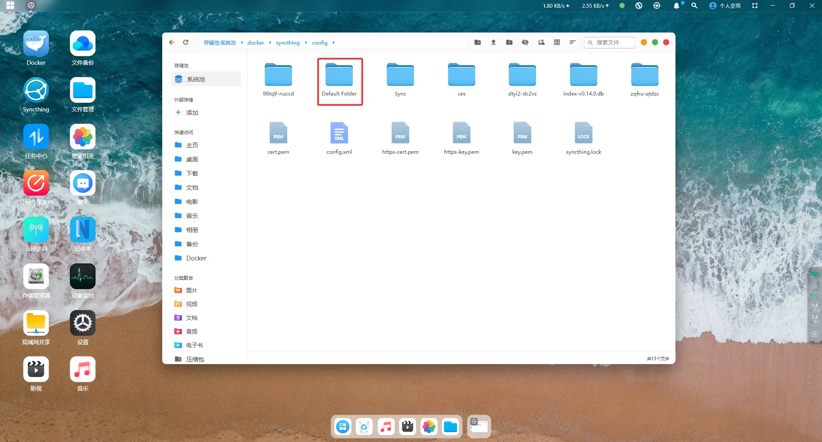
Task: Click docker in the breadcrumb path
Action: [256, 43]
